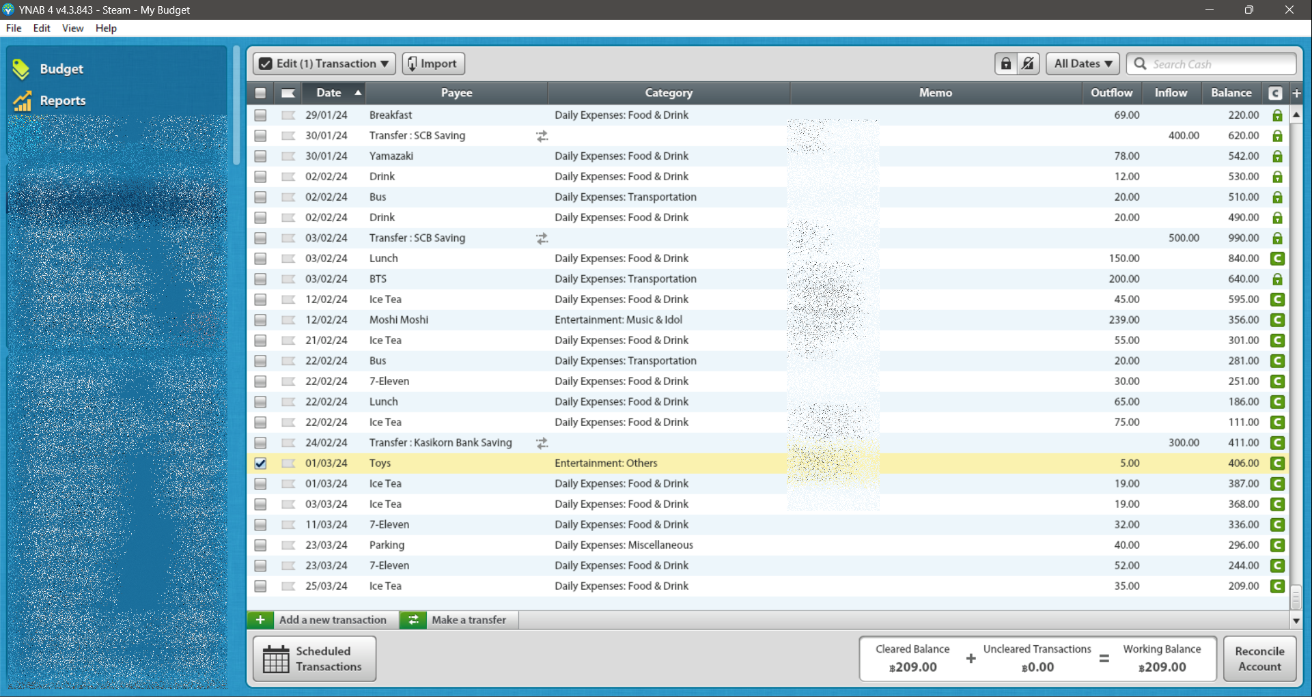The height and width of the screenshot is (697, 1312).
Task: Click the lock icon on Yamazaki row
Action: [1277, 156]
